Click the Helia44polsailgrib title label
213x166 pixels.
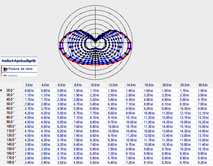19,61
